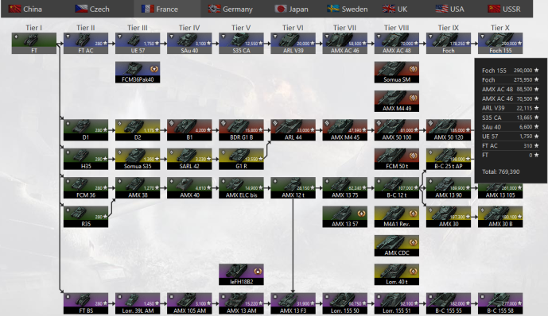
Task: Click the Lorr. 40 t premium tank
Action: click(396, 275)
